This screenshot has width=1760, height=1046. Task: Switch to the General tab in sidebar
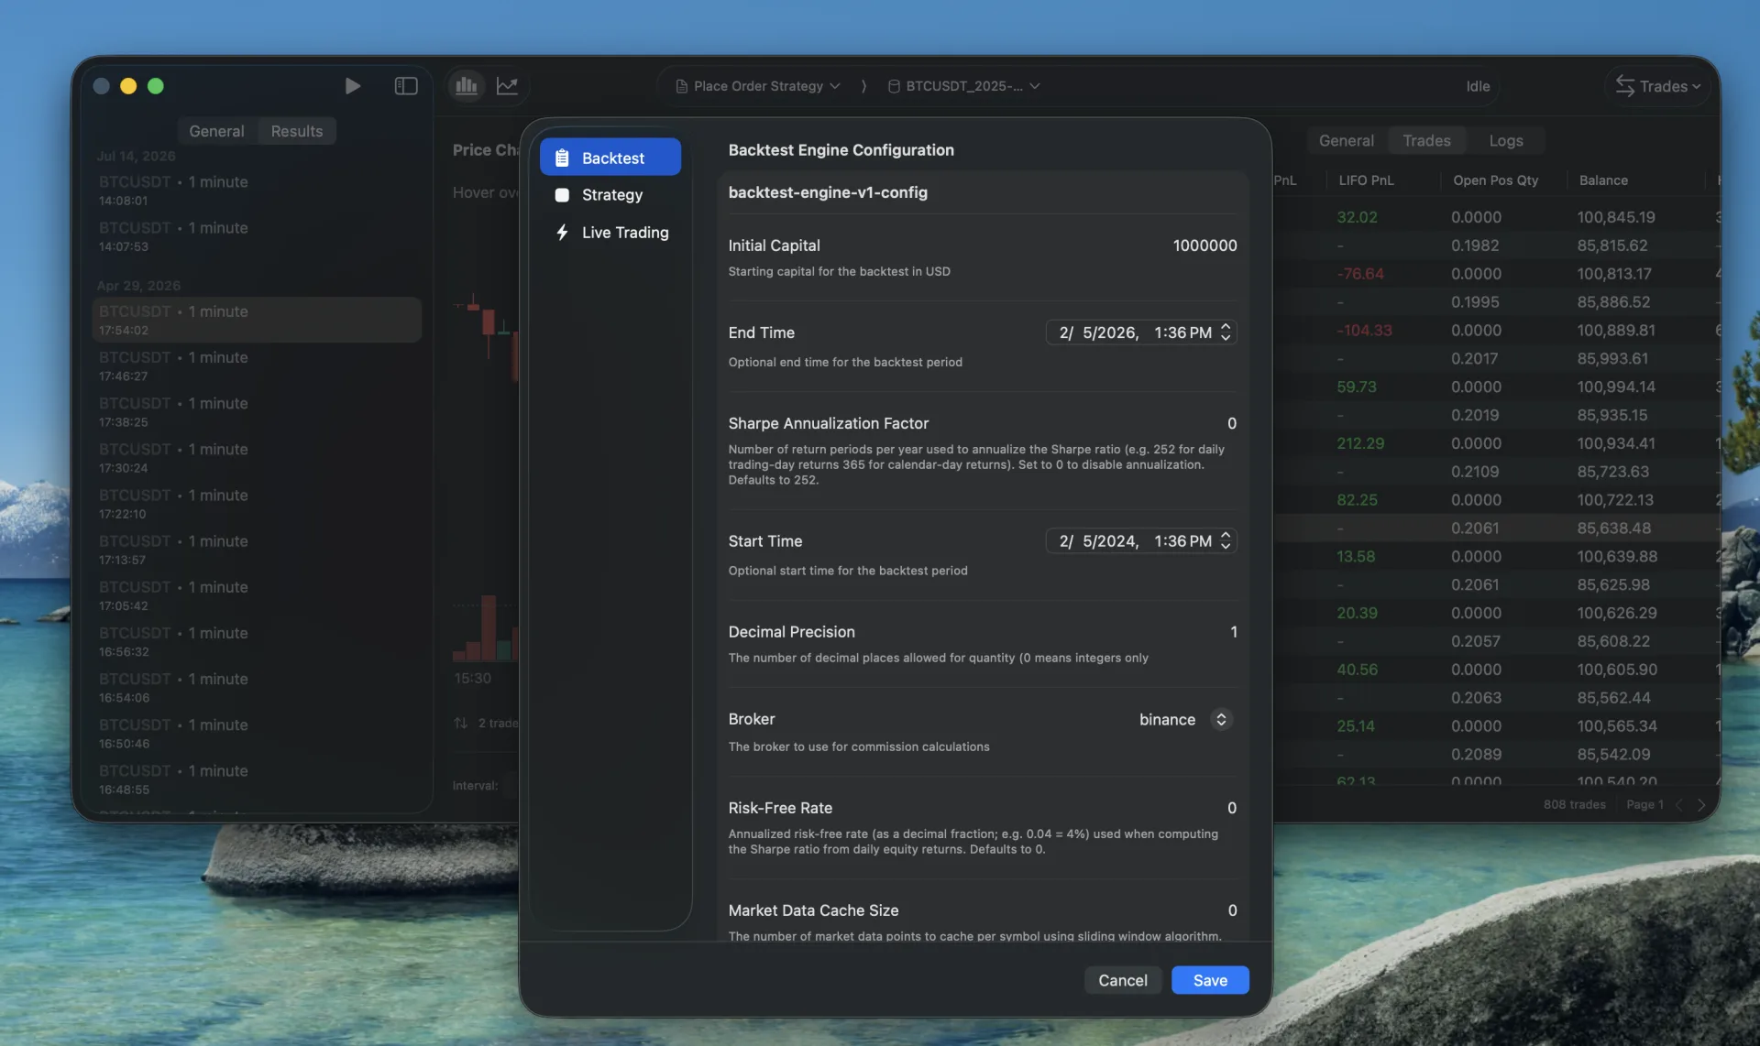216,131
